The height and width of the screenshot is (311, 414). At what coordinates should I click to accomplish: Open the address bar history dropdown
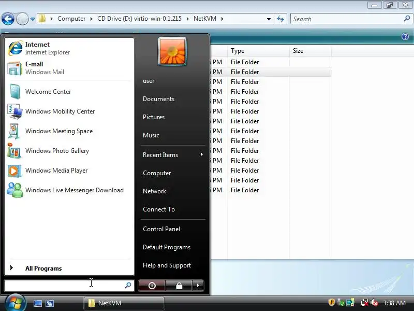(x=269, y=19)
